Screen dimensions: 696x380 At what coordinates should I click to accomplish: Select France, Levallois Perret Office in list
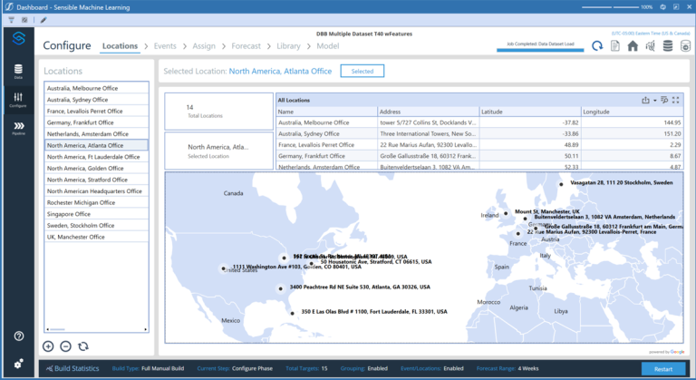pos(96,112)
